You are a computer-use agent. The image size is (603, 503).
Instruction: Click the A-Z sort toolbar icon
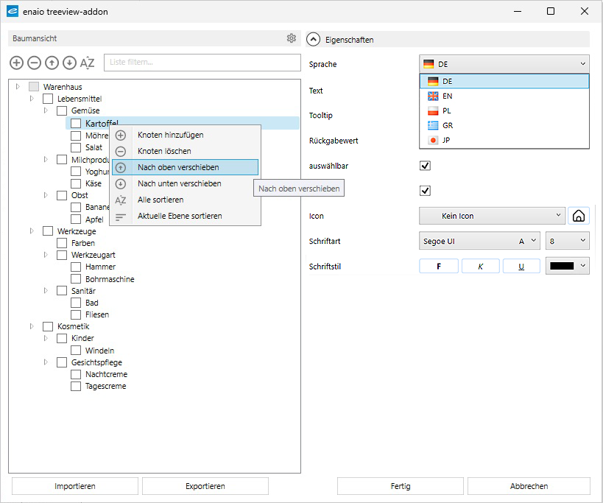(x=88, y=63)
